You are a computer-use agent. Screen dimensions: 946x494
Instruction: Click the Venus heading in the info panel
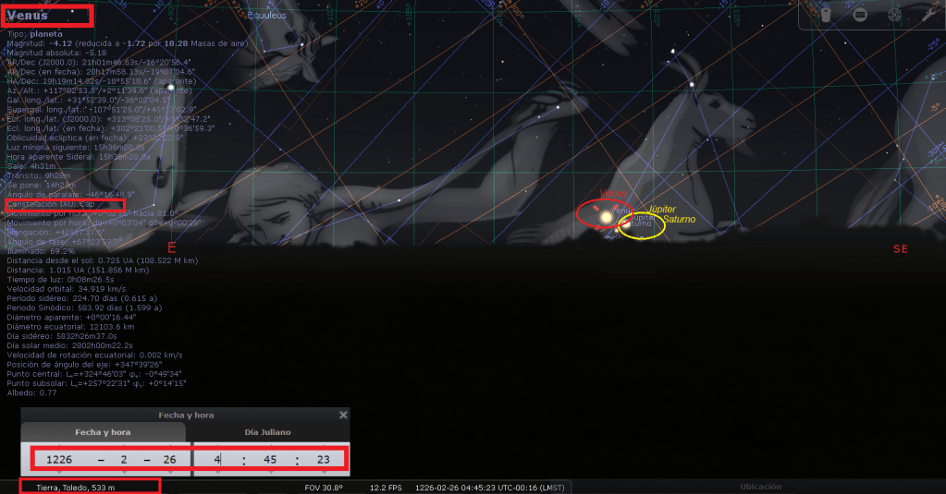point(28,15)
